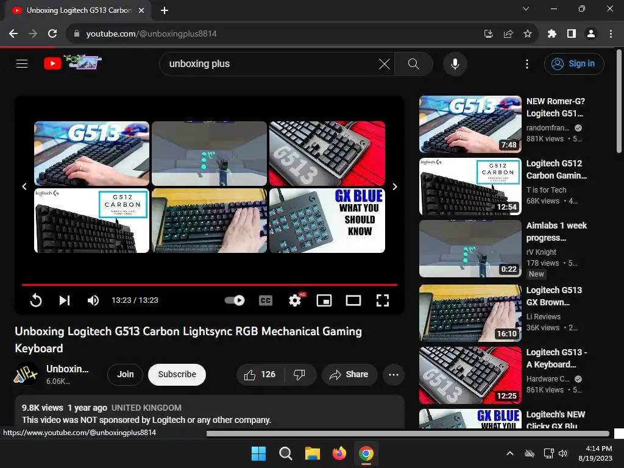
Task: Go back in browser
Action: point(13,34)
